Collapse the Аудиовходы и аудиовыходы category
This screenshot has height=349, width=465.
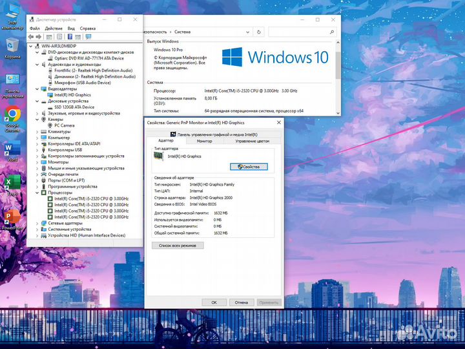point(37,65)
